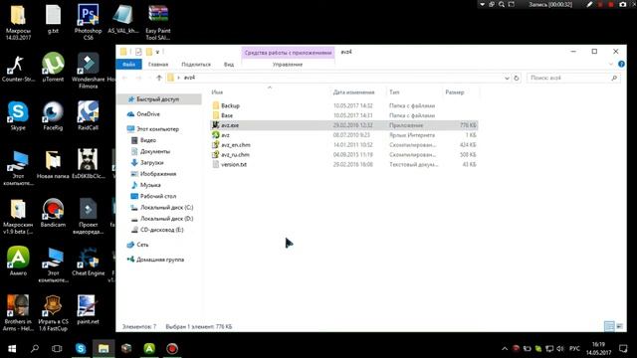The width and height of the screenshot is (637, 358).
Task: Click File Explorer icon in taskbar
Action: 104,348
